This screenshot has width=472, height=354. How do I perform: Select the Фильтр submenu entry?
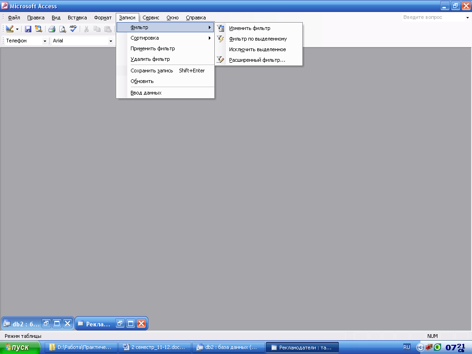pyautogui.click(x=165, y=27)
